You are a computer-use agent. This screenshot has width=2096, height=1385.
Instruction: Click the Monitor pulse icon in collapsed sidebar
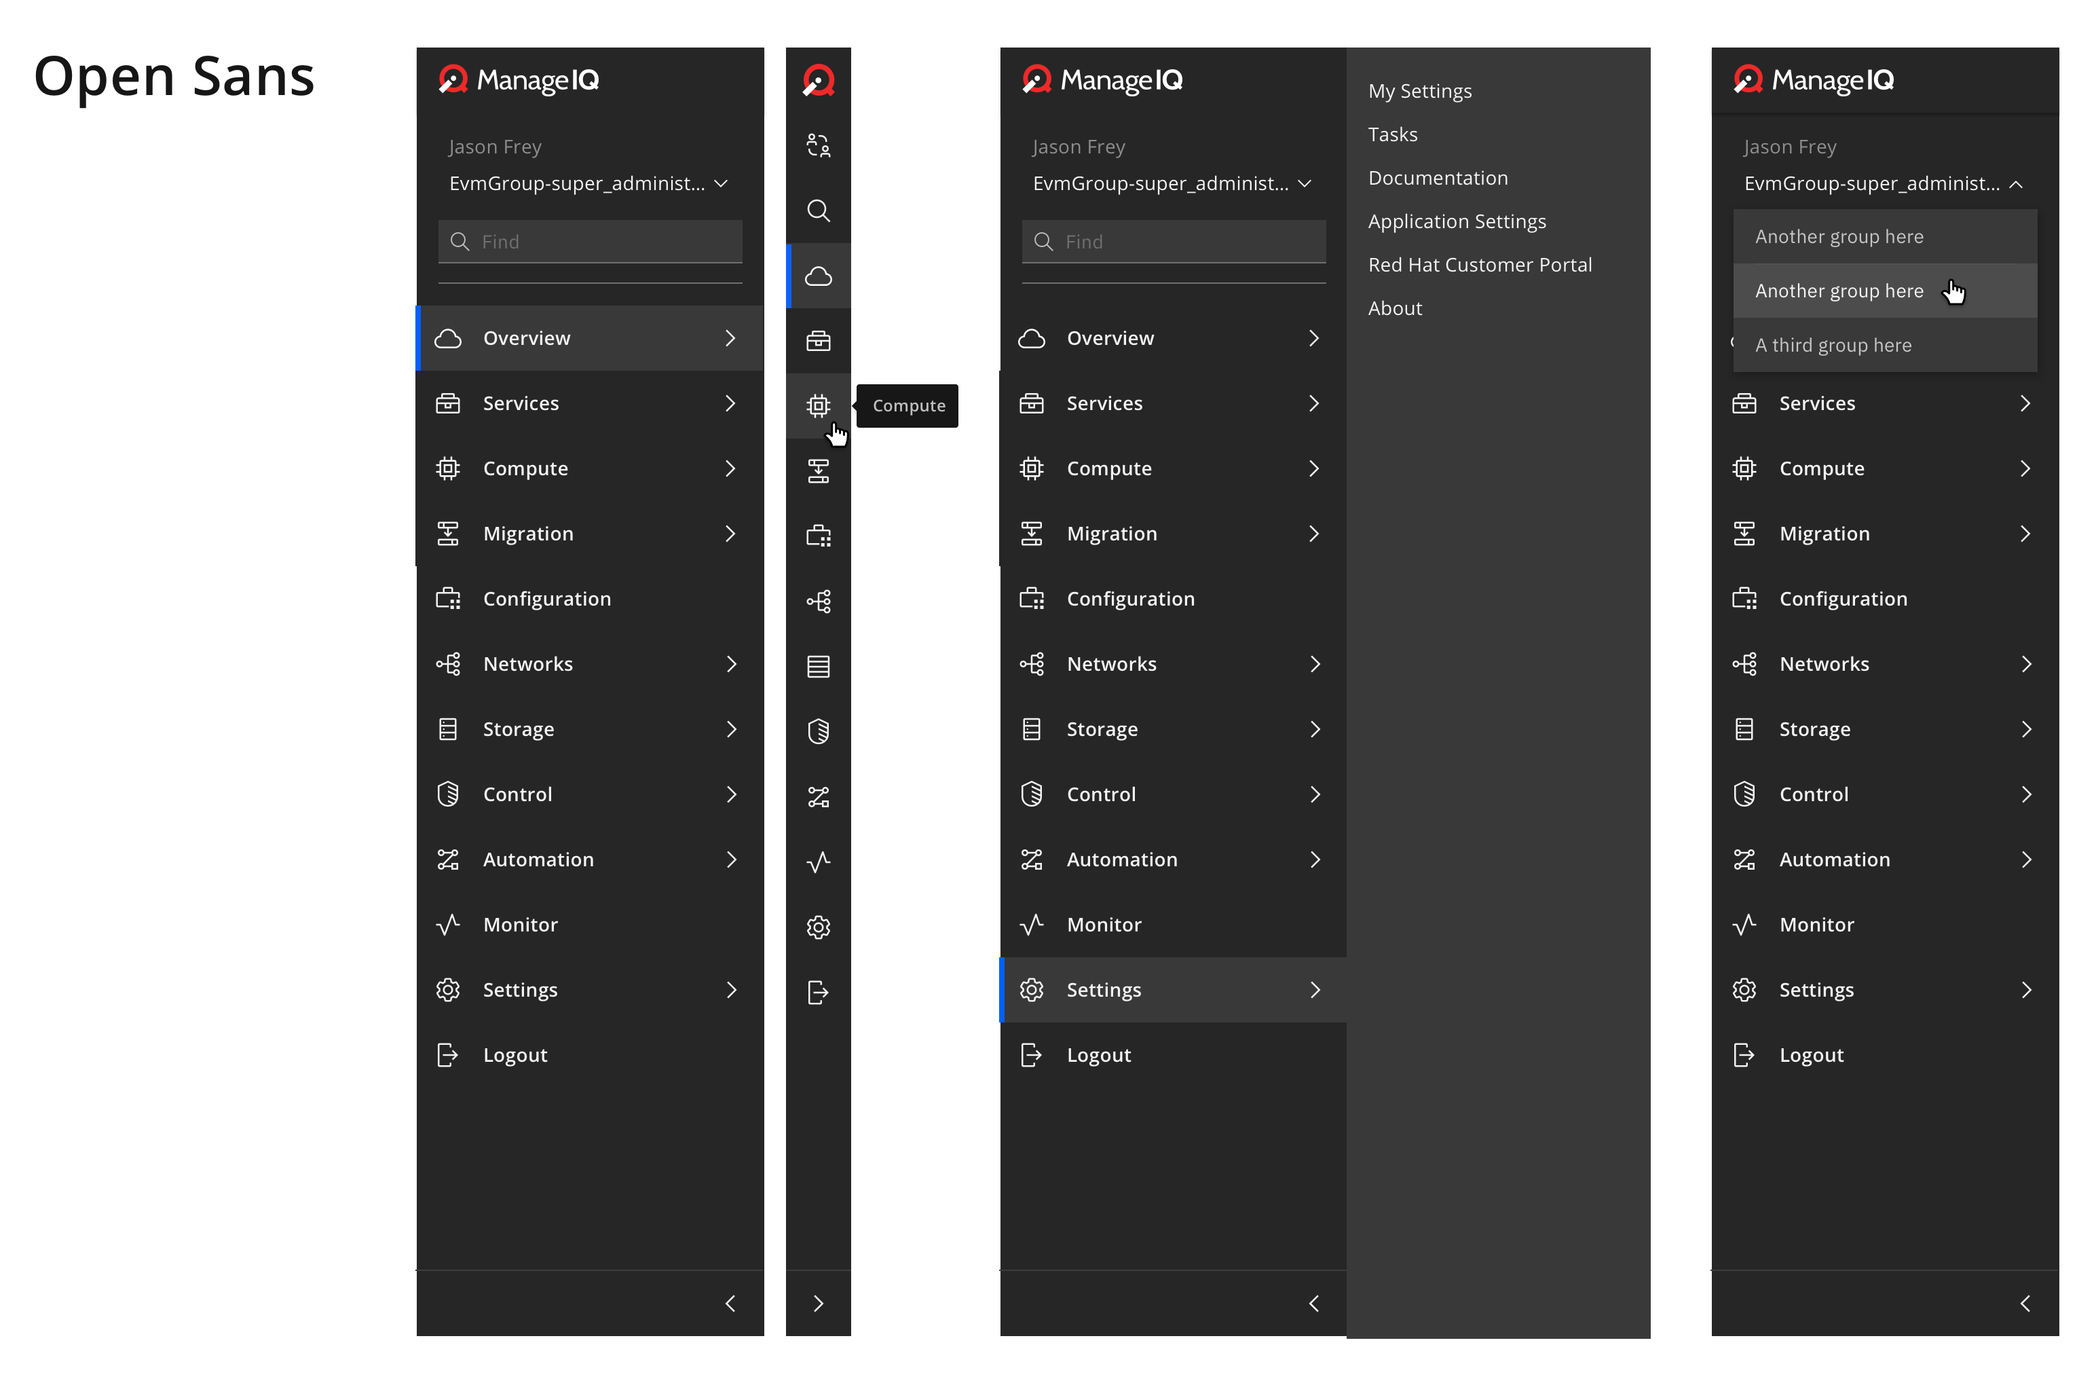[x=818, y=861]
